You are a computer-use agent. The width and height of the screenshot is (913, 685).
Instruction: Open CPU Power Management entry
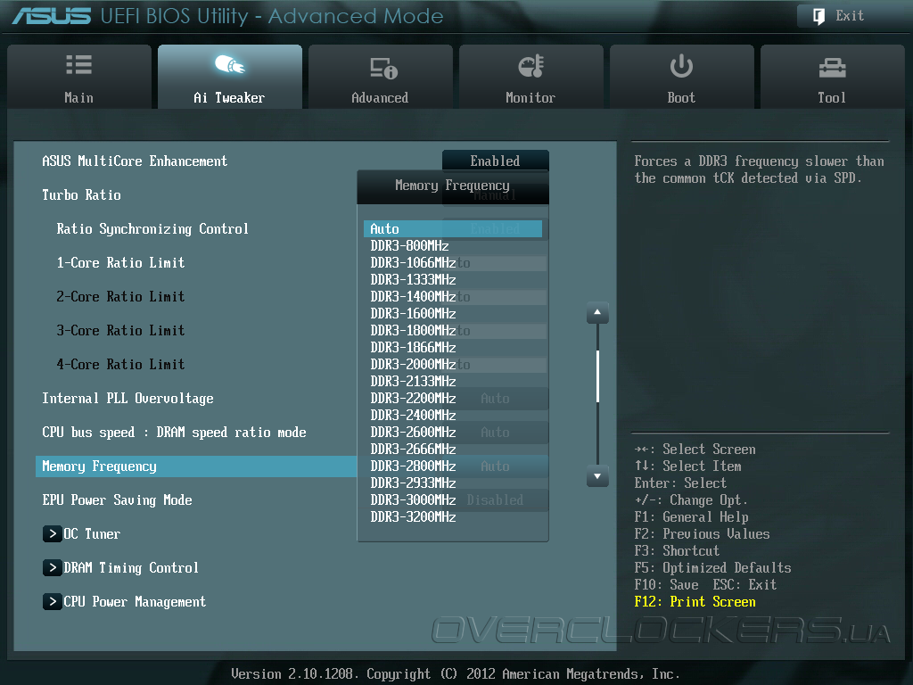[135, 602]
